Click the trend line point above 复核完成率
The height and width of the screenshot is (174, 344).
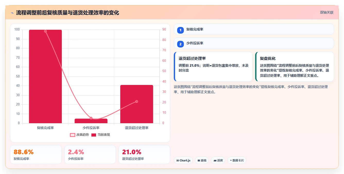[x=45, y=31]
